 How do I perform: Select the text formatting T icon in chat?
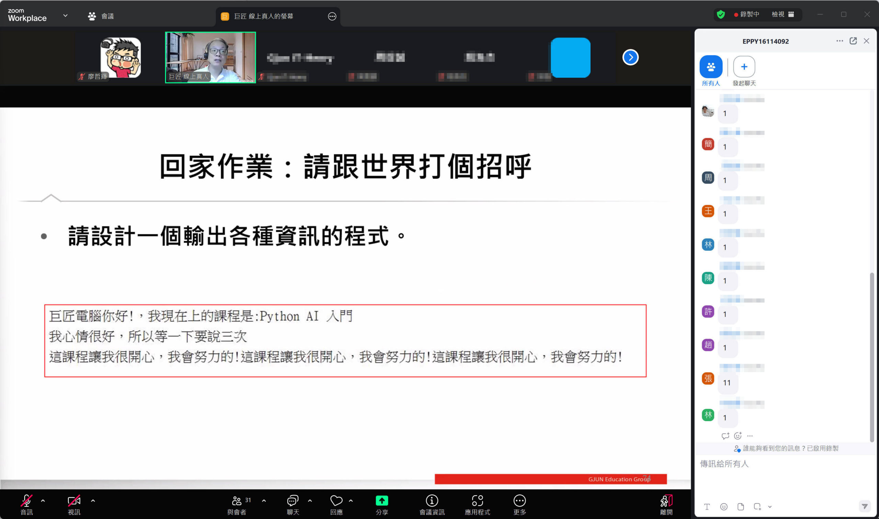pos(707,506)
